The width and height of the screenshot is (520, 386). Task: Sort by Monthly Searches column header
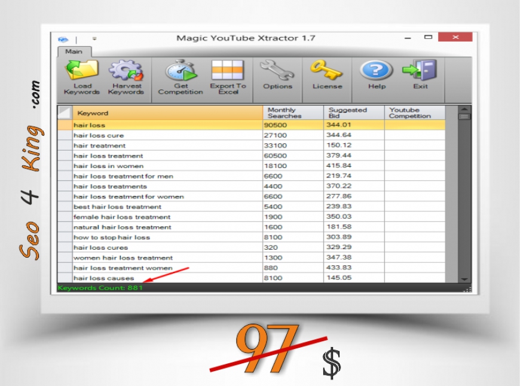coord(293,113)
